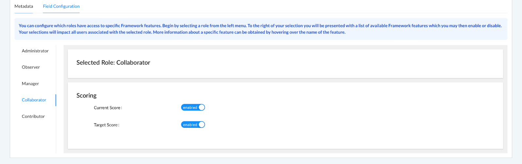Click the Target Score feature name
Image resolution: width=522 pixels, height=164 pixels.
click(107, 125)
